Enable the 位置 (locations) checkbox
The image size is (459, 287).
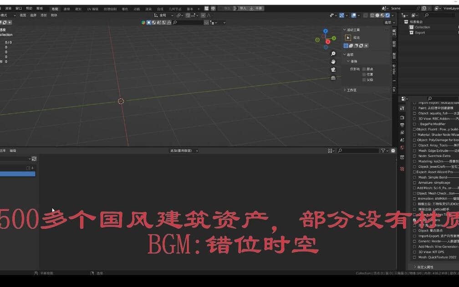point(364,74)
